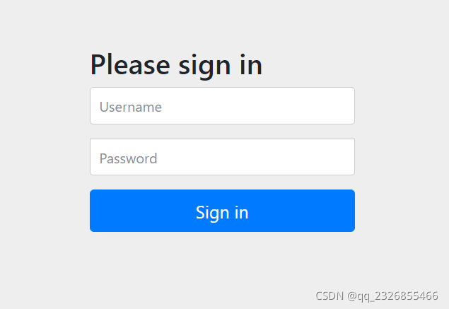The width and height of the screenshot is (449, 309).
Task: Activate the first text box of the form
Action: click(222, 105)
